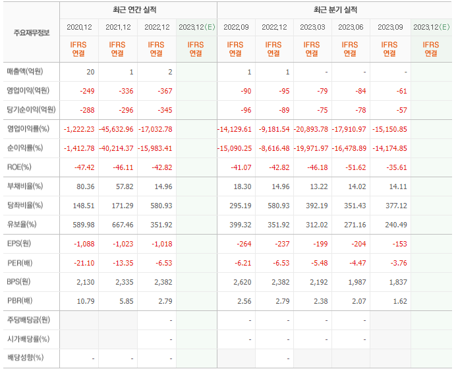456x371 pixels.
Task: Click net margin value -19,971.97
Action: click(310, 148)
